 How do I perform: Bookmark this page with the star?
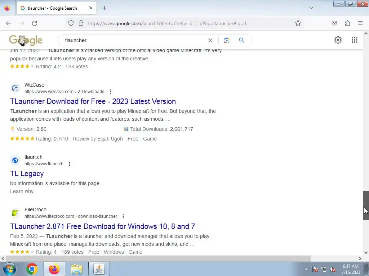point(298,23)
